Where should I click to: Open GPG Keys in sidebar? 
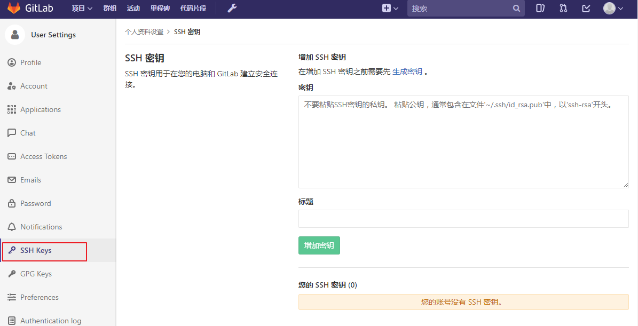(36, 274)
